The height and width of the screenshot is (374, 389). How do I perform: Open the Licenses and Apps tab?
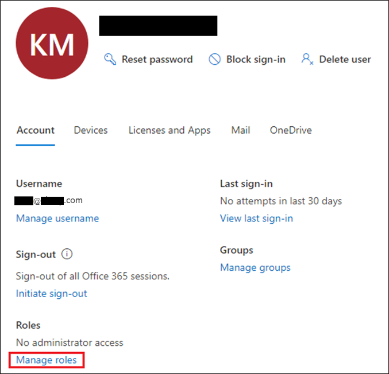[x=170, y=130]
